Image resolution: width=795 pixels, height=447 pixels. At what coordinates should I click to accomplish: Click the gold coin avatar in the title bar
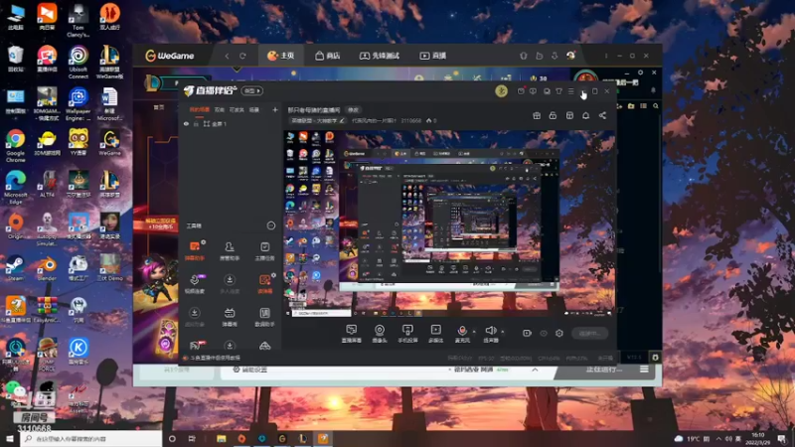click(501, 90)
